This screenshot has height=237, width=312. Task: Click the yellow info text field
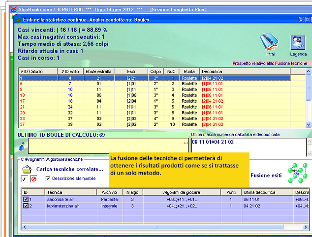[x=108, y=146]
